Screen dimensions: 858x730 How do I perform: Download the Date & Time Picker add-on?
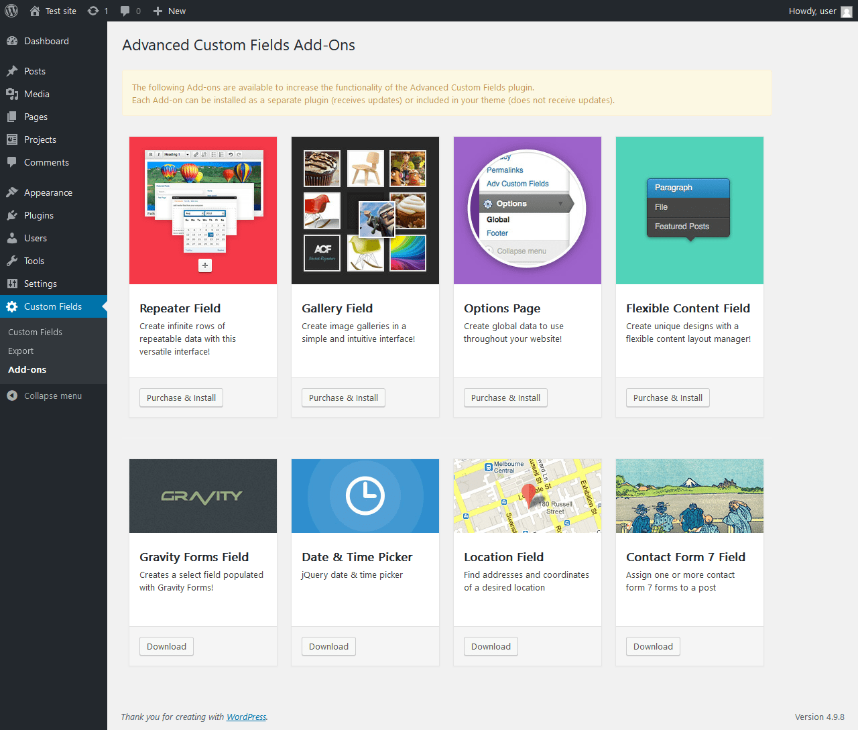coord(328,646)
